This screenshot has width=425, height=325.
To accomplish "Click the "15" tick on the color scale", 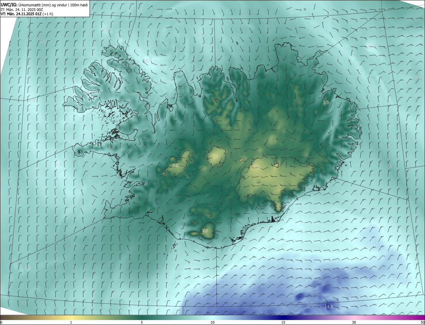I will [283, 322].
